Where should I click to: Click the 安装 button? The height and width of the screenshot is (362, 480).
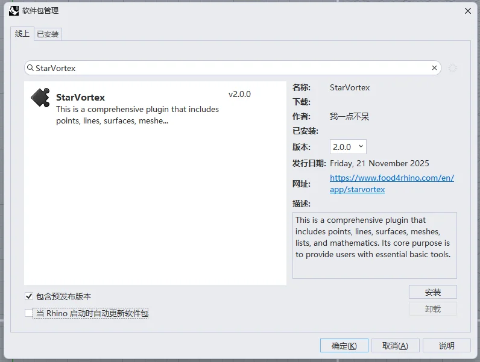tap(432, 292)
